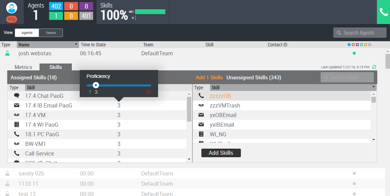
Task: Toggle the gray state filter square
Action: 370,45
